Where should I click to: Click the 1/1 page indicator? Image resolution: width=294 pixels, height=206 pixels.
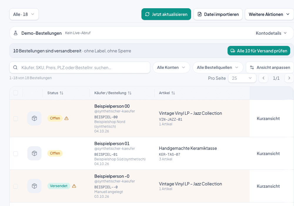click(x=276, y=78)
